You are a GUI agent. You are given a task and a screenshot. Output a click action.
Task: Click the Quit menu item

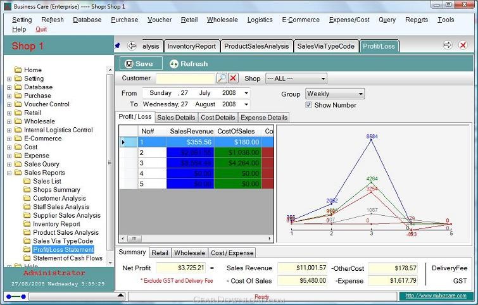[41, 29]
